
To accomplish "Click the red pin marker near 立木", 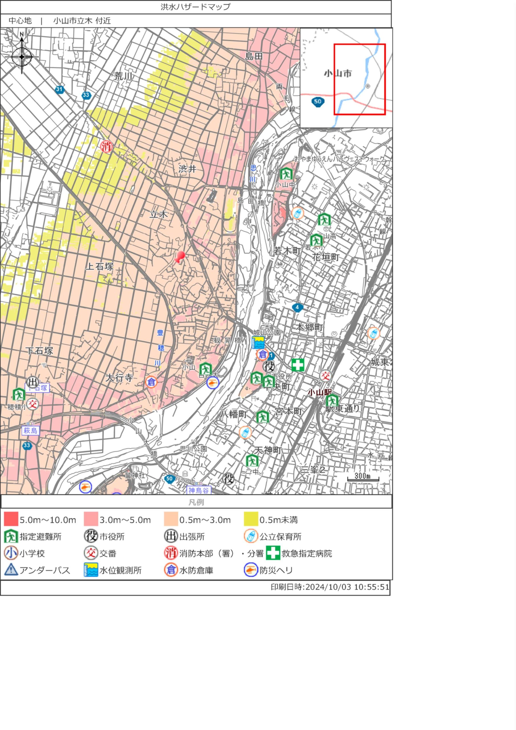I will (180, 257).
